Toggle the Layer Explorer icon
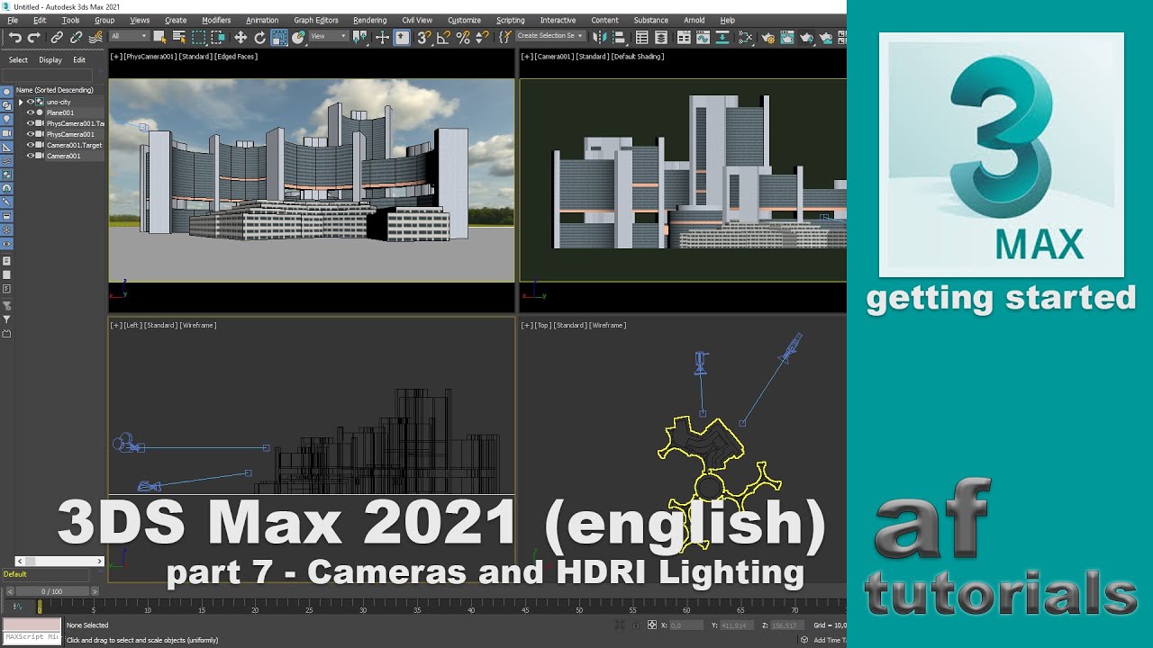The height and width of the screenshot is (648, 1153). (661, 37)
